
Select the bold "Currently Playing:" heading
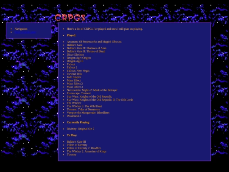click(x=78, y=122)
